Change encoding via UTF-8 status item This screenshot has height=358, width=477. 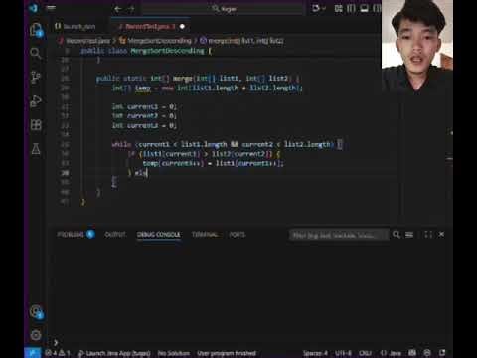[x=343, y=353]
